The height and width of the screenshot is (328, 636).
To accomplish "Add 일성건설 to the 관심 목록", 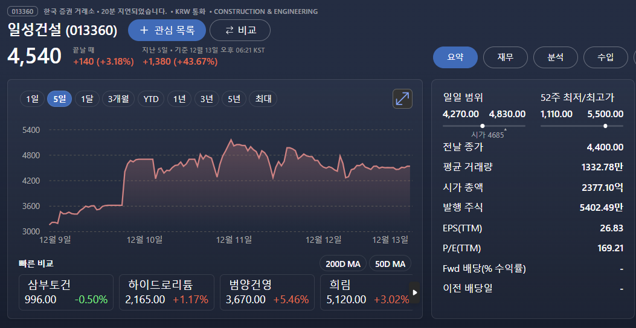I will (x=167, y=30).
